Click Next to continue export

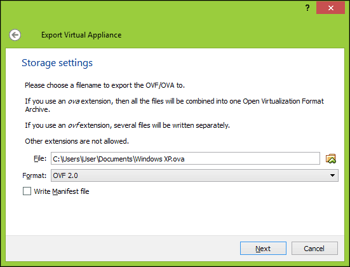click(263, 248)
